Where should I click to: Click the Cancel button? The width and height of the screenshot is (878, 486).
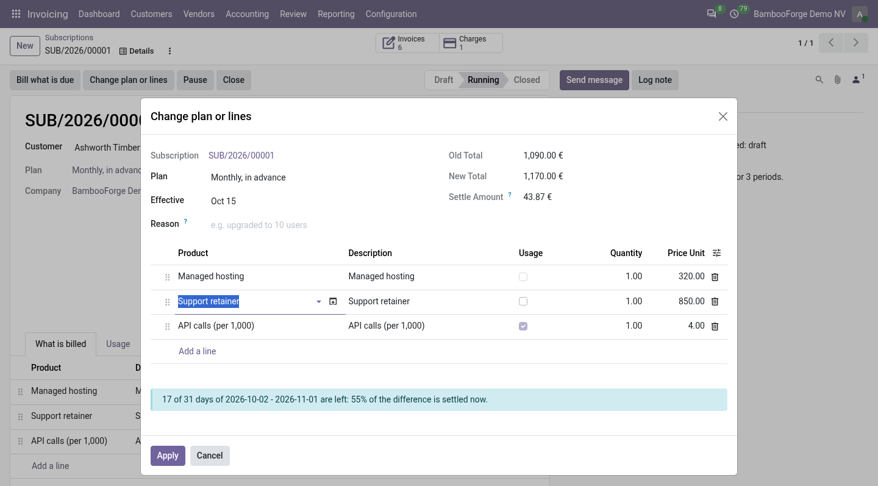click(210, 456)
